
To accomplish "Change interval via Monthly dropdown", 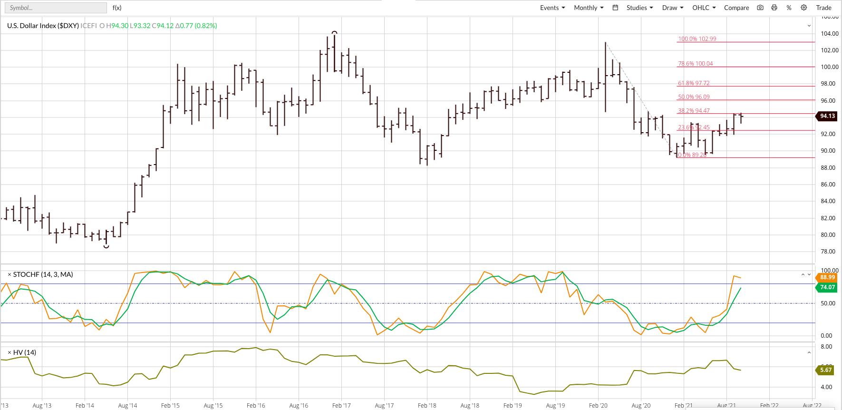I will [x=589, y=8].
